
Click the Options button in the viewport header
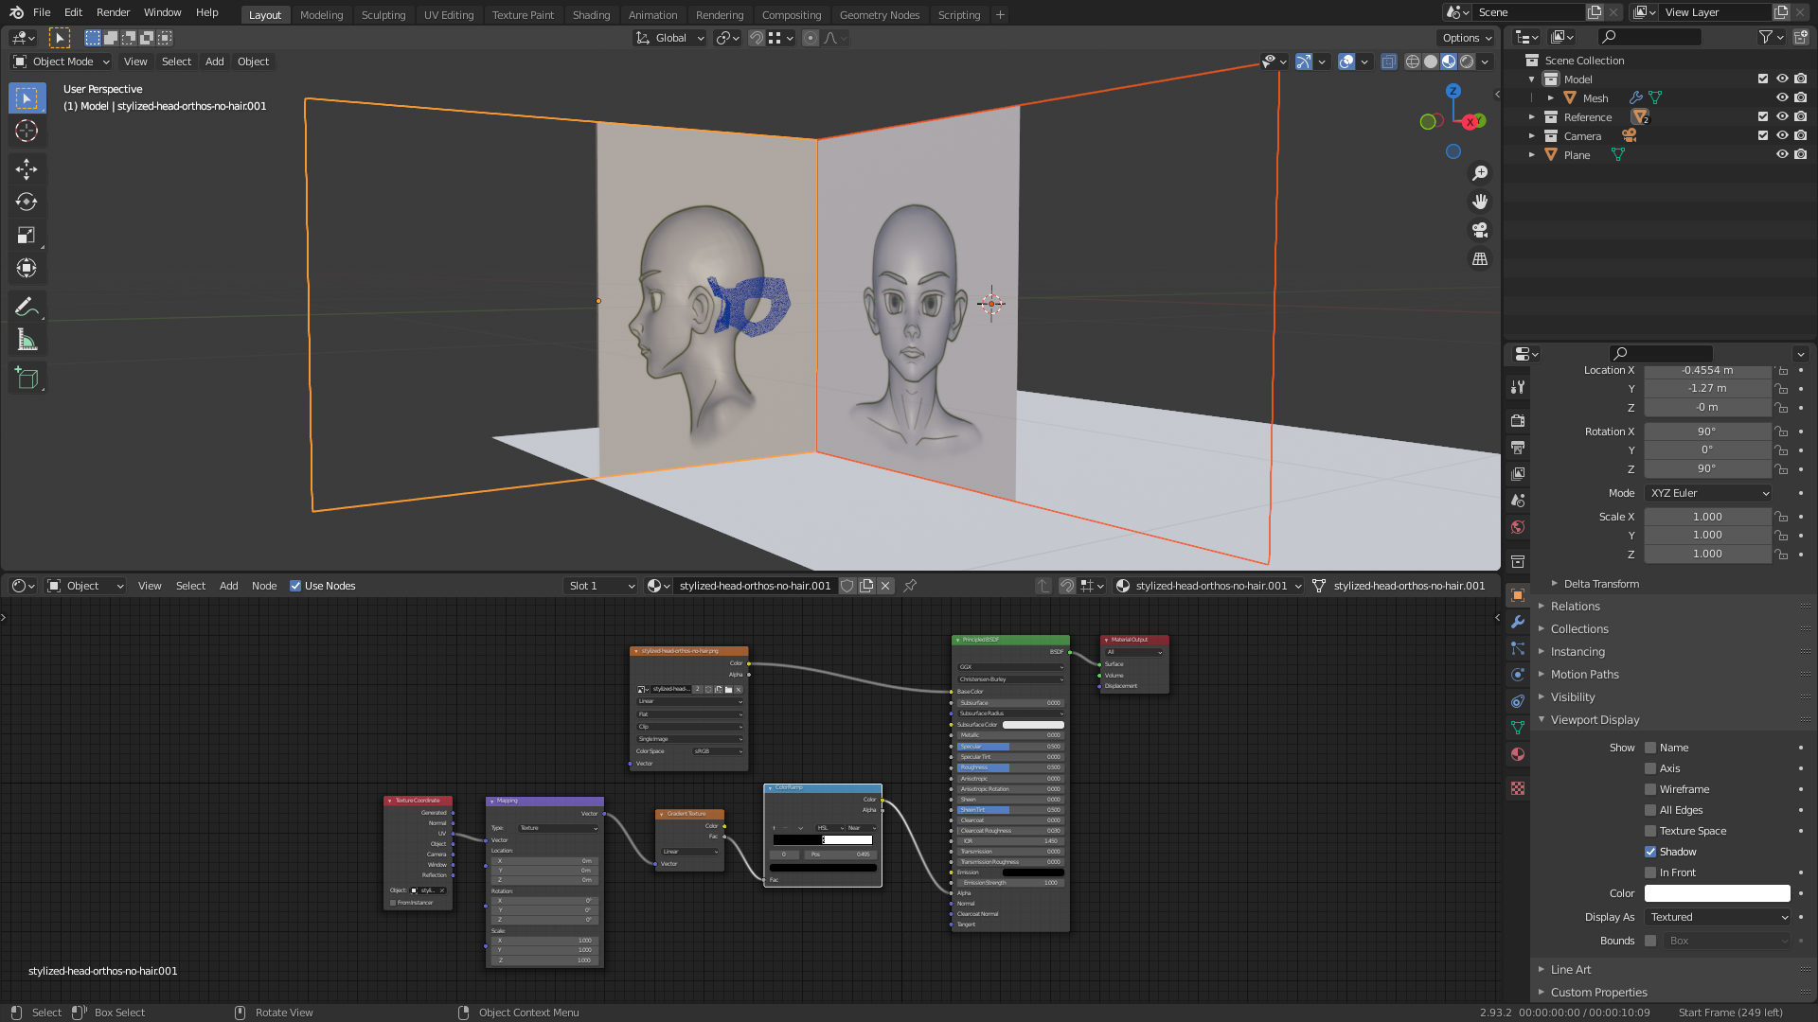tap(1466, 38)
